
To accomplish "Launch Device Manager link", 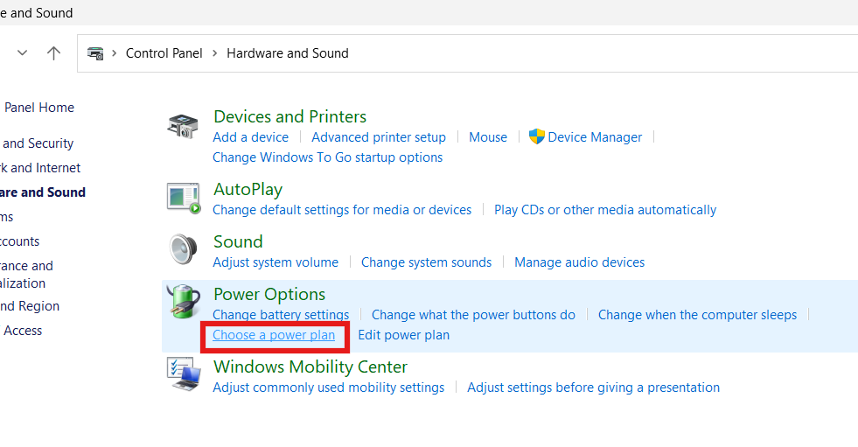I will coord(595,136).
